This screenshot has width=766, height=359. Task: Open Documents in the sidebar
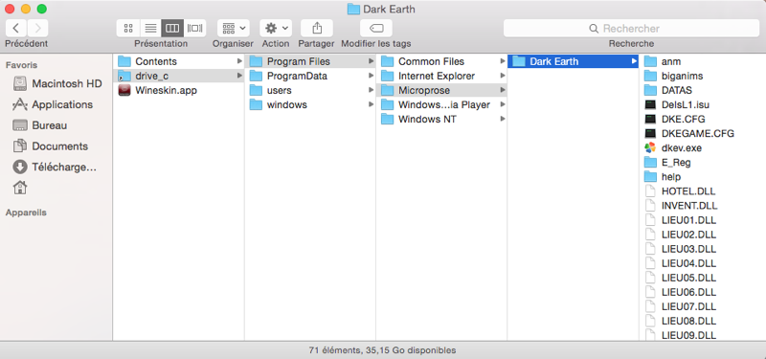click(x=51, y=146)
